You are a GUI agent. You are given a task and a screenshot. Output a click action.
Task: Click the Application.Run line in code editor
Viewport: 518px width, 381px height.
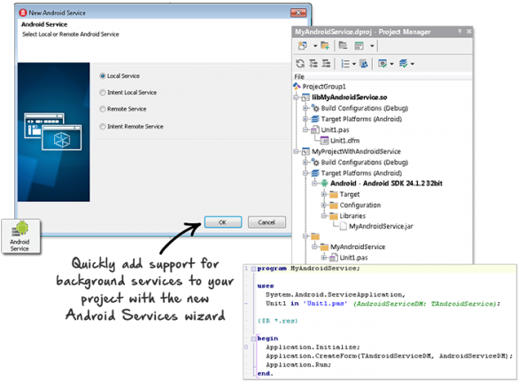pos(298,364)
